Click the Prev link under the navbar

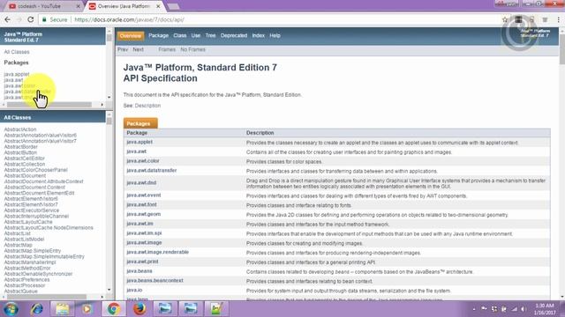tap(123, 49)
